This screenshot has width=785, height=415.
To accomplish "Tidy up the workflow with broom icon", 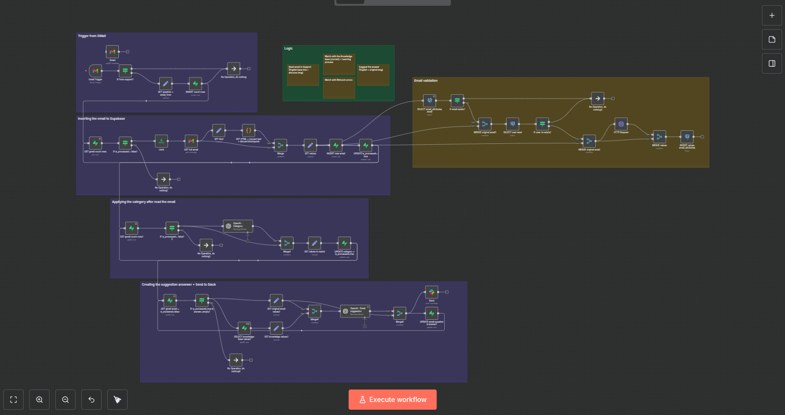I will click(x=117, y=400).
